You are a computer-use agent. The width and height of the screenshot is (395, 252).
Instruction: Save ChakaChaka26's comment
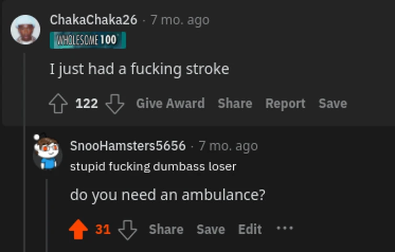click(x=333, y=104)
